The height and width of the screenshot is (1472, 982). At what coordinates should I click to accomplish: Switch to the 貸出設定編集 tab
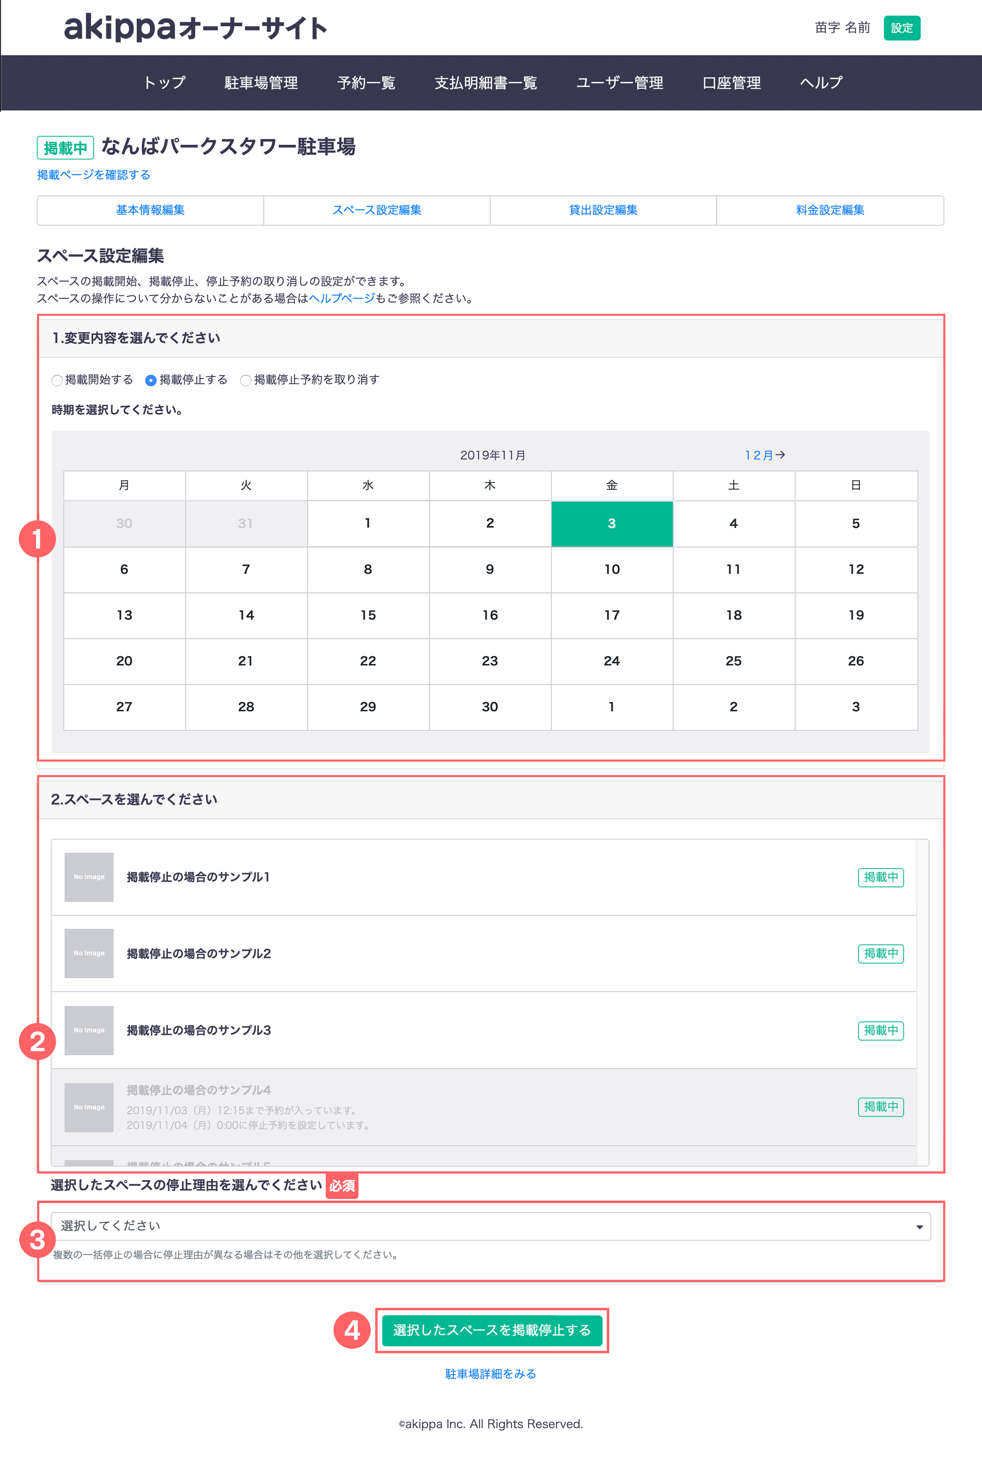coord(603,210)
